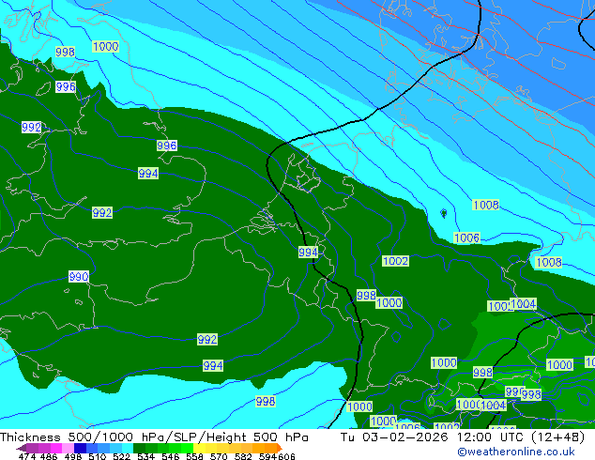Click the 570 legend value
The width and height of the screenshot is (595, 460).
click(x=219, y=456)
